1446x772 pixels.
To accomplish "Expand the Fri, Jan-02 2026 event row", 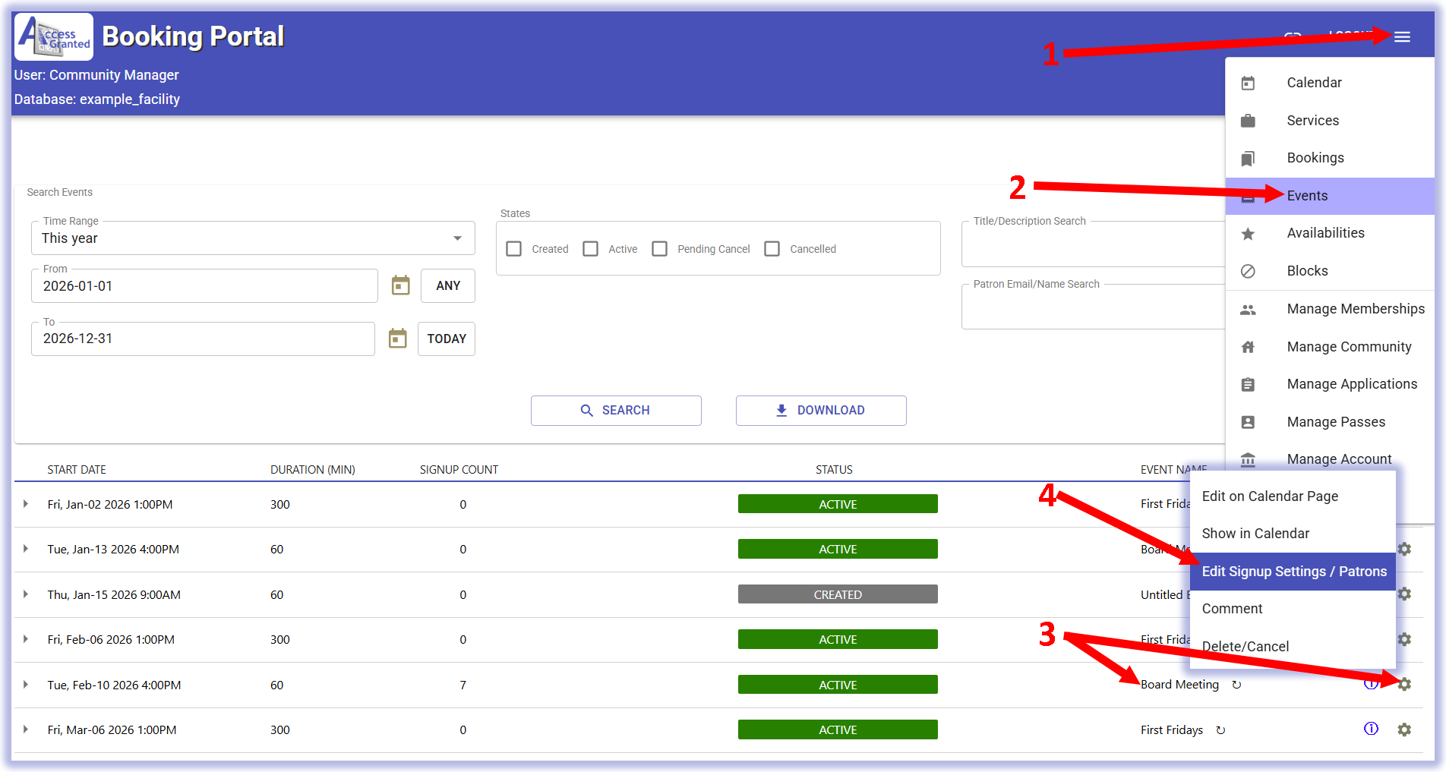I will point(26,504).
